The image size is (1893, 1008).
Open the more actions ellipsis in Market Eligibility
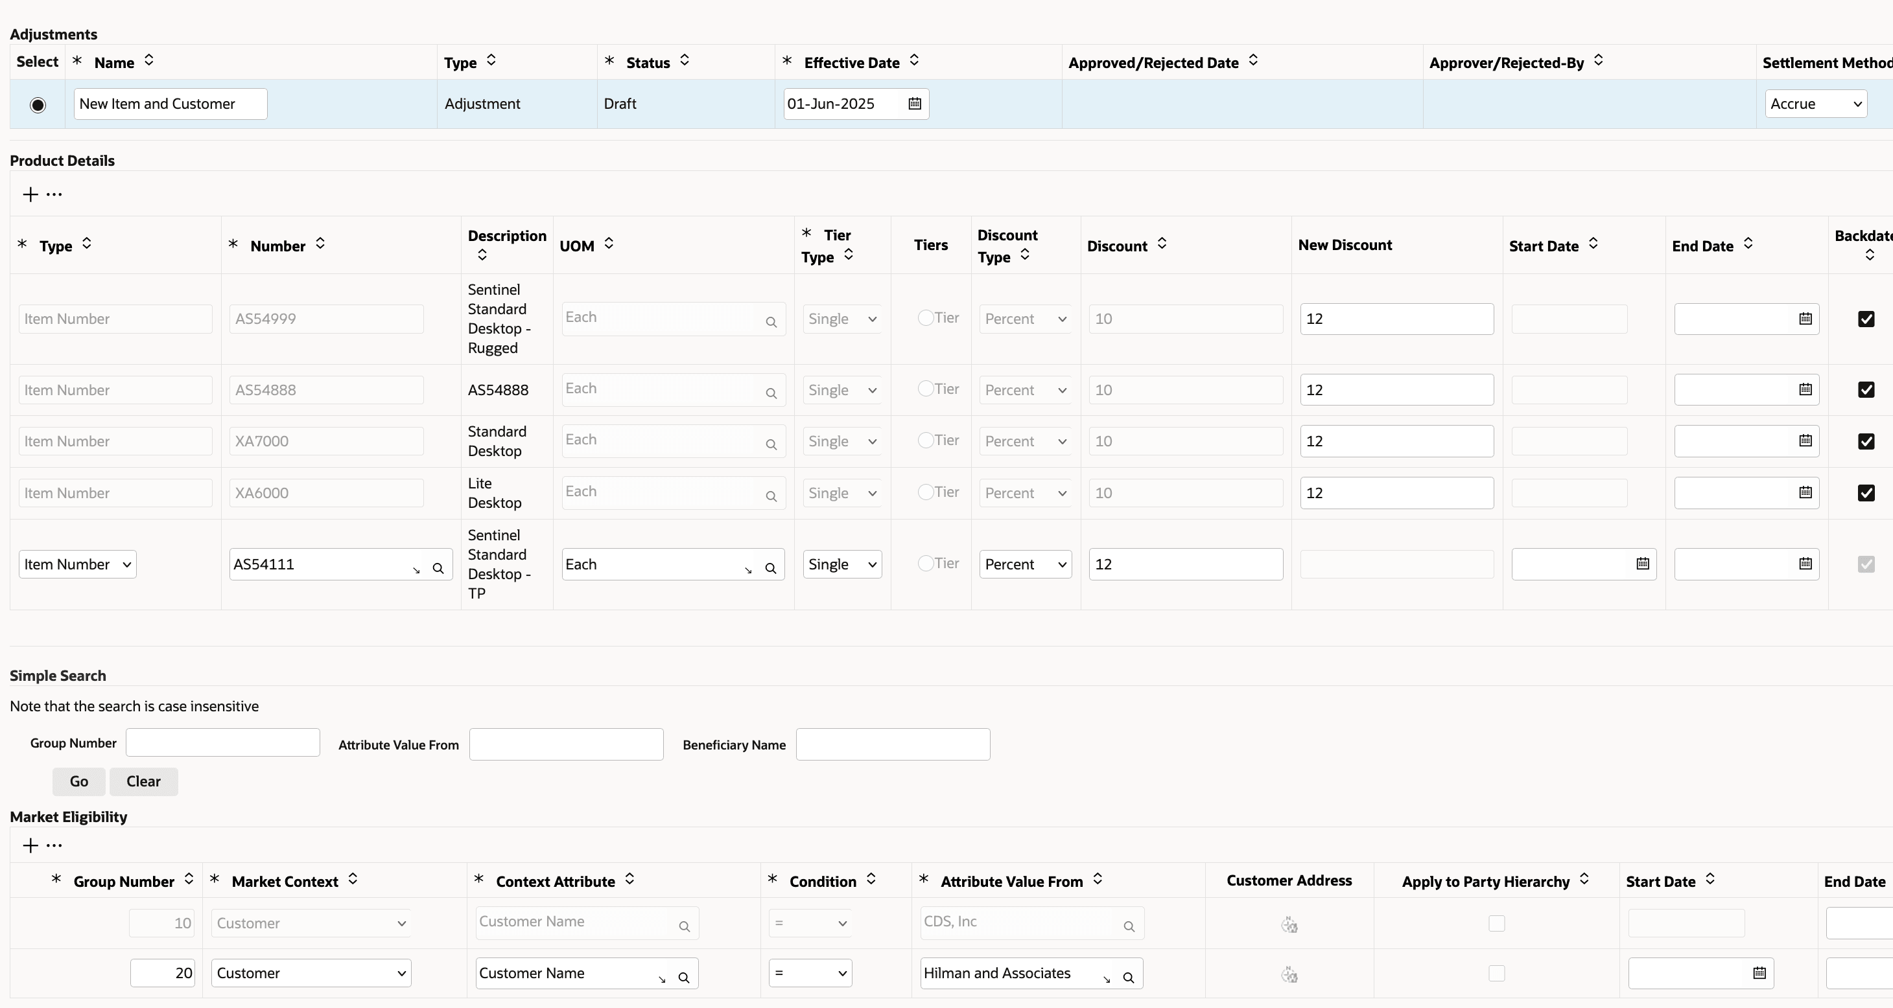coord(54,846)
